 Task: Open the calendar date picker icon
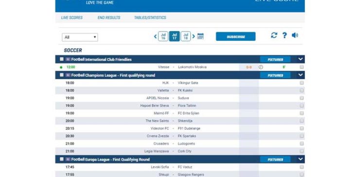(200, 36)
